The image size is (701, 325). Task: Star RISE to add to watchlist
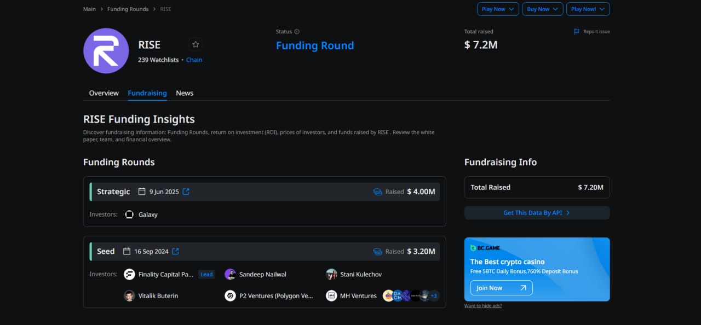pos(196,45)
